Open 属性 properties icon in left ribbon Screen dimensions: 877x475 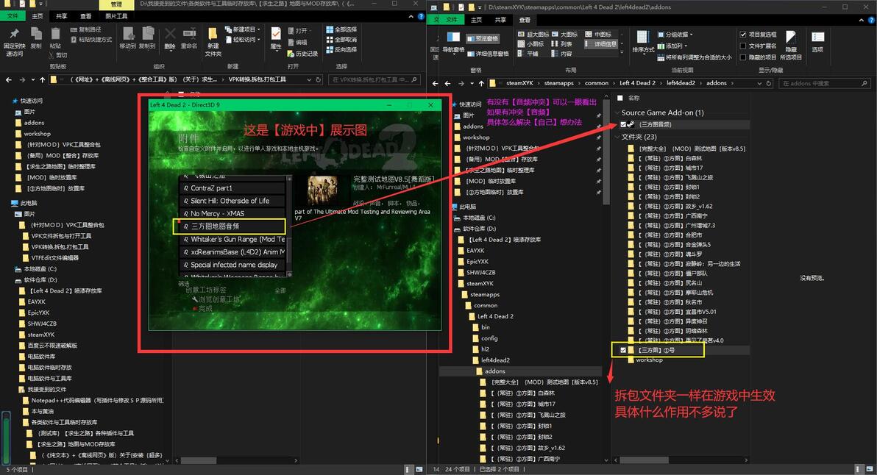(276, 34)
